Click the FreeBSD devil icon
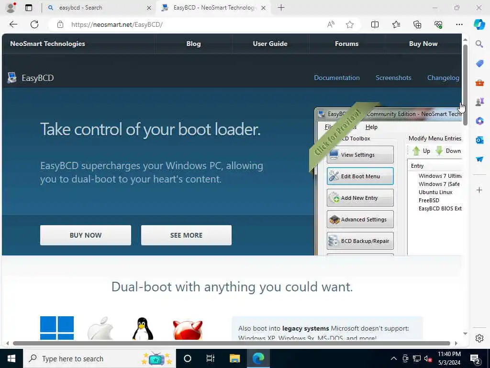 (x=188, y=330)
